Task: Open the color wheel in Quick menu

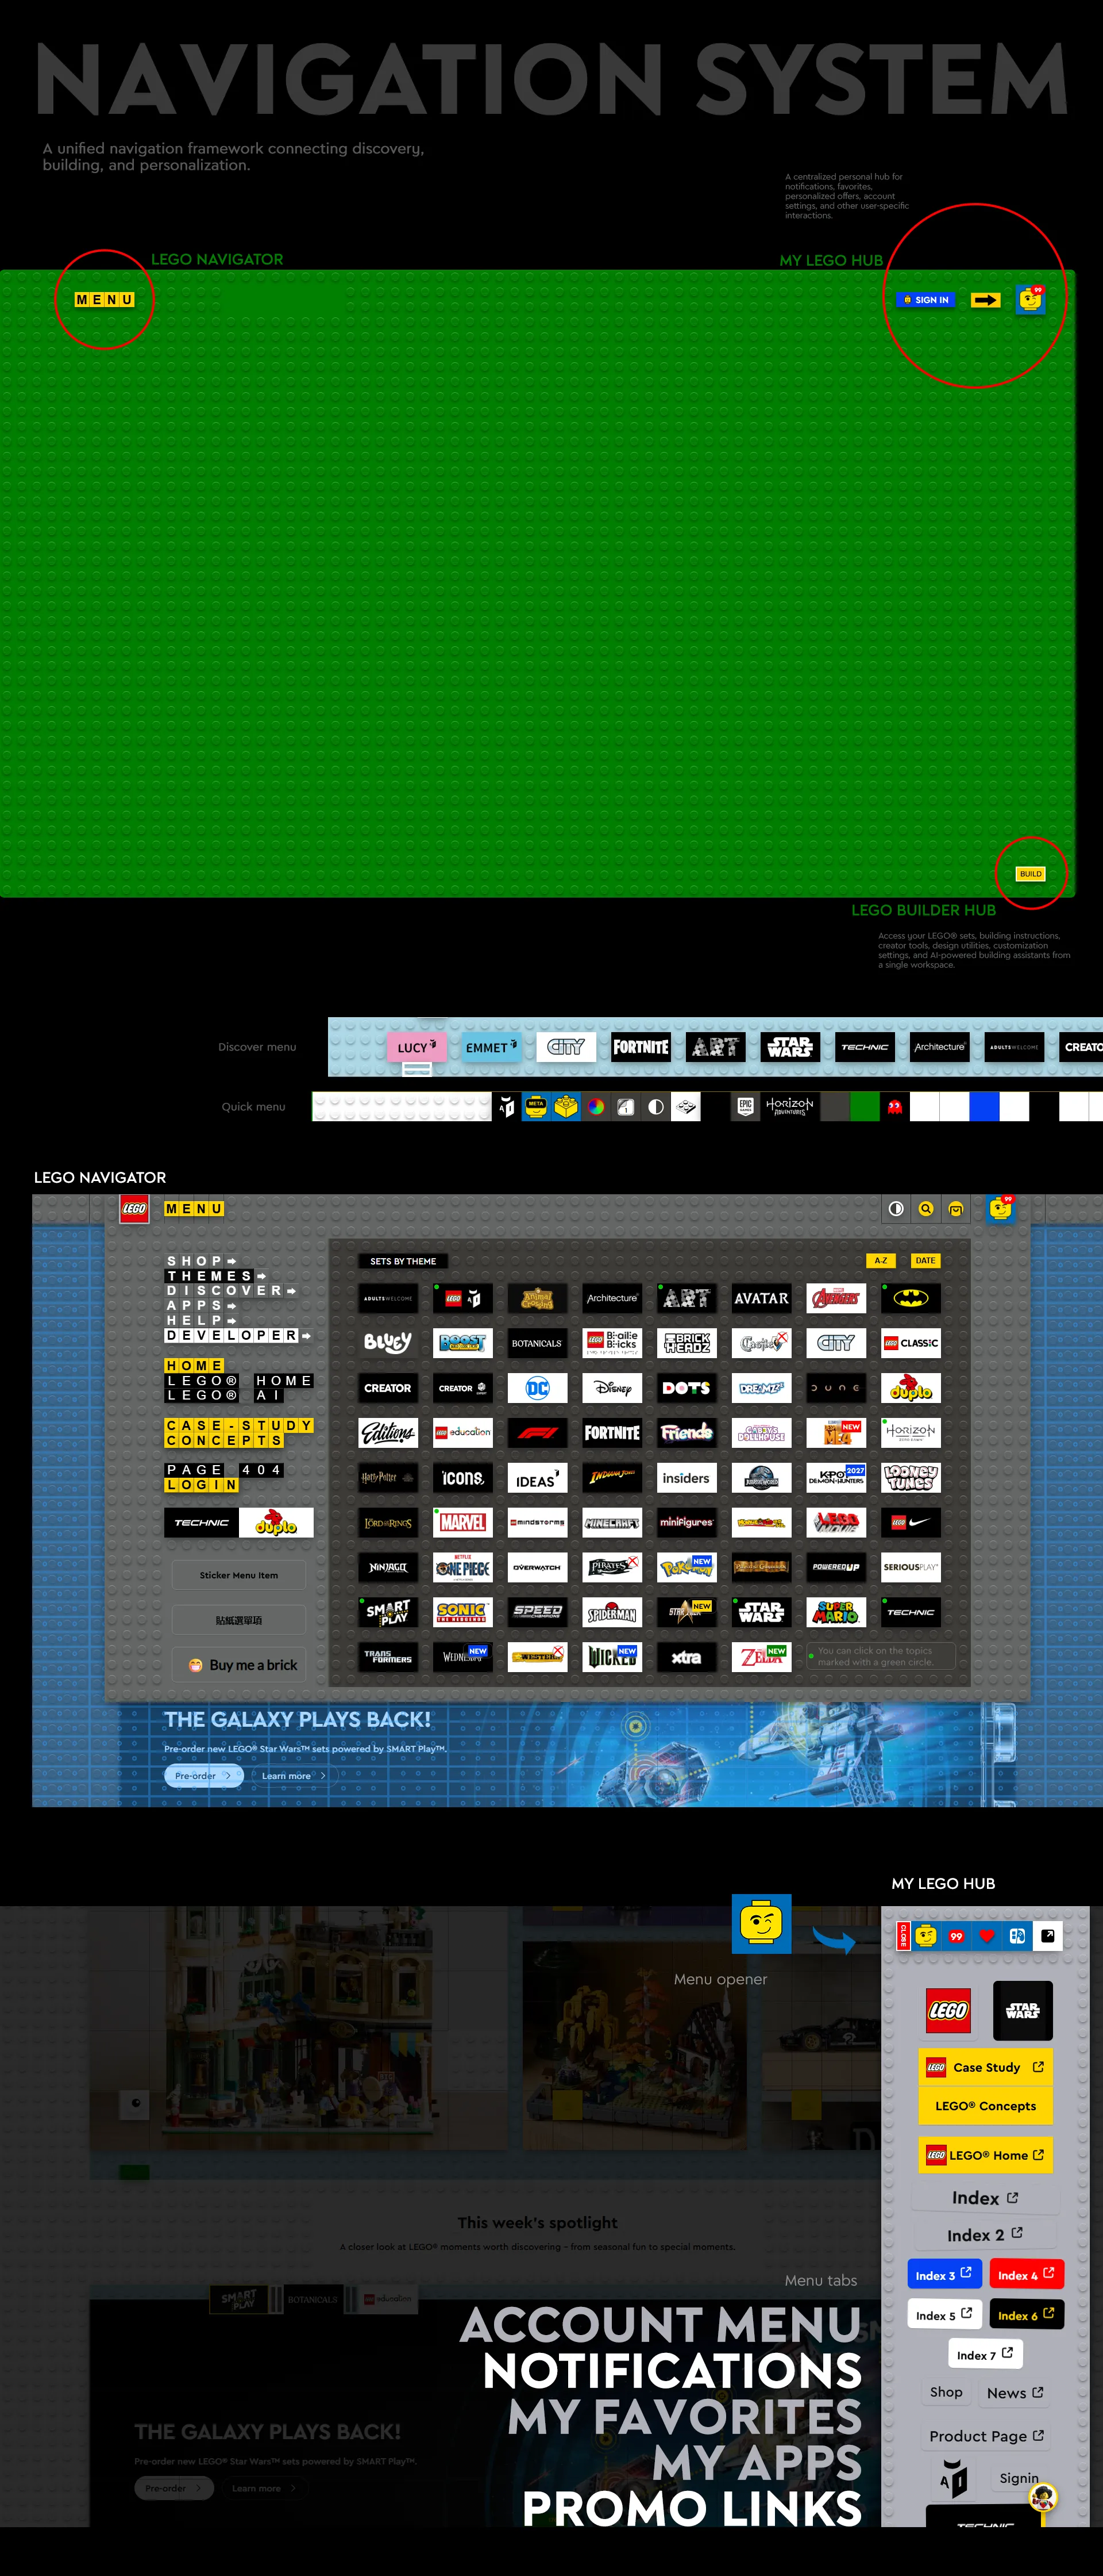Action: [x=596, y=1107]
